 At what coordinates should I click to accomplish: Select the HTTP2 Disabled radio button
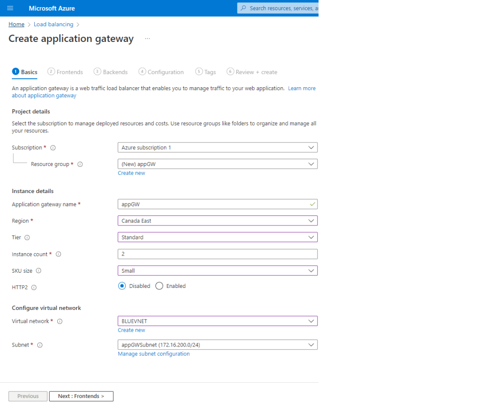point(122,286)
